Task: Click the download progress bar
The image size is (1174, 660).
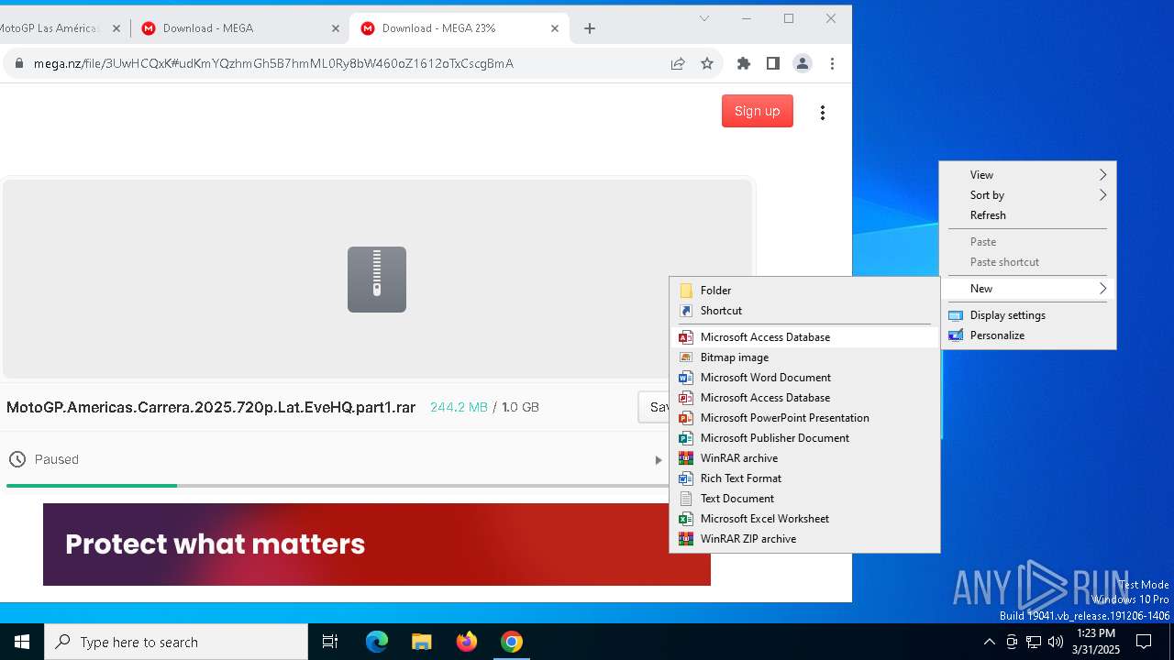Action: coord(338,486)
